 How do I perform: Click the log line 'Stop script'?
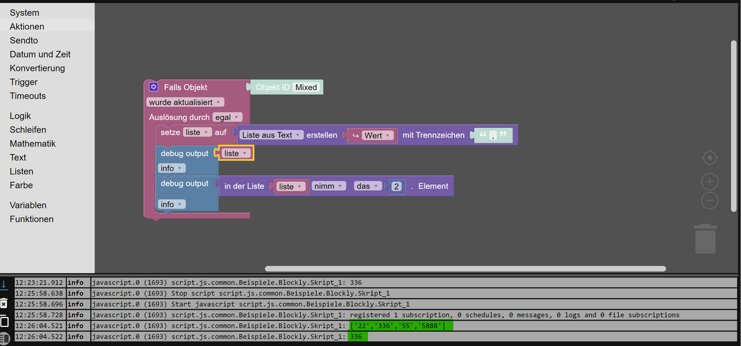(413, 294)
